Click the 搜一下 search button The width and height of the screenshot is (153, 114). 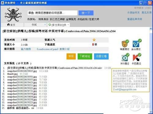tap(86, 13)
